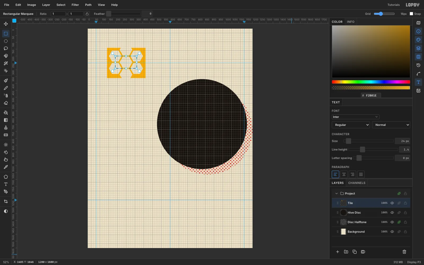Viewport: 424px width, 265px height.
Task: Click the hex color field F2B01E
Action: 371,95
